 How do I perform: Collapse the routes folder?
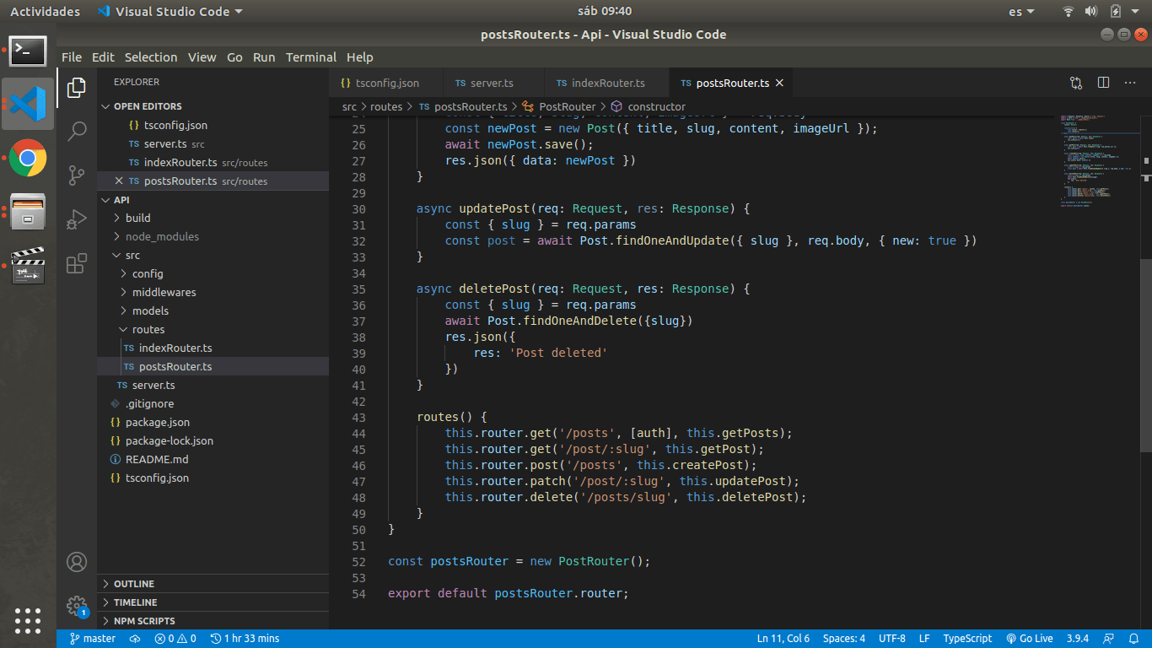click(148, 329)
